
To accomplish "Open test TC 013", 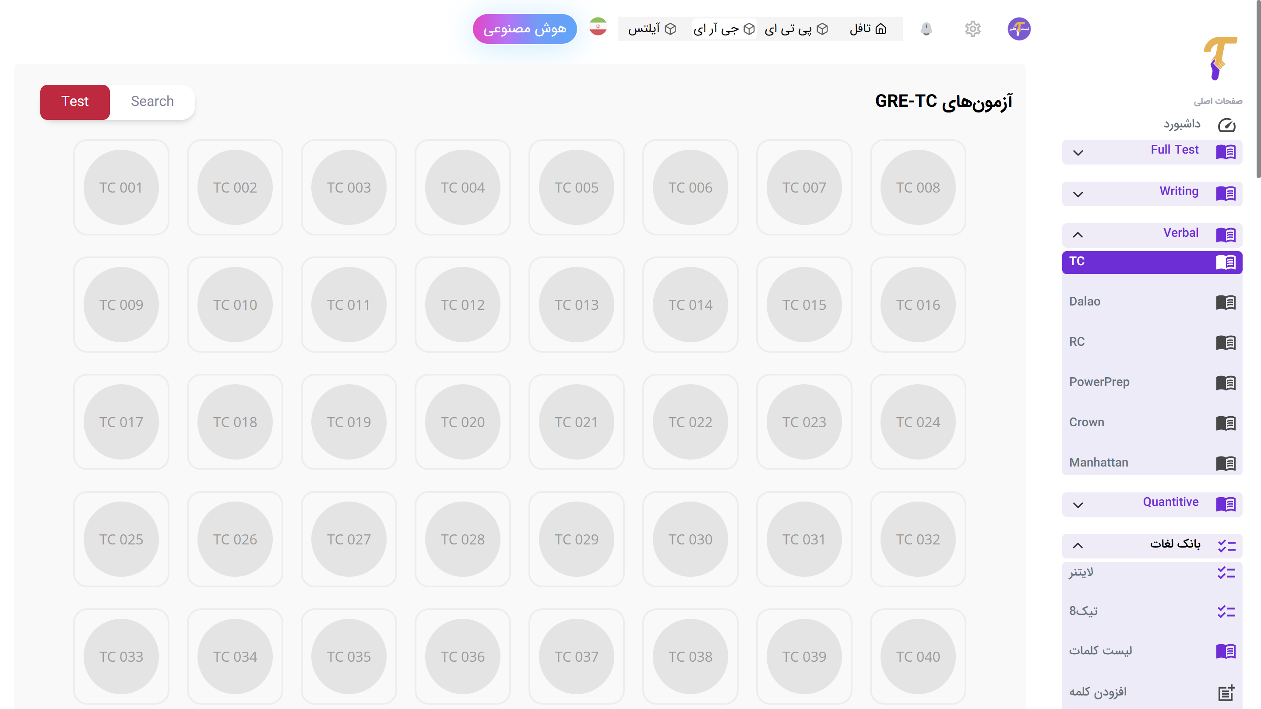I will [577, 305].
